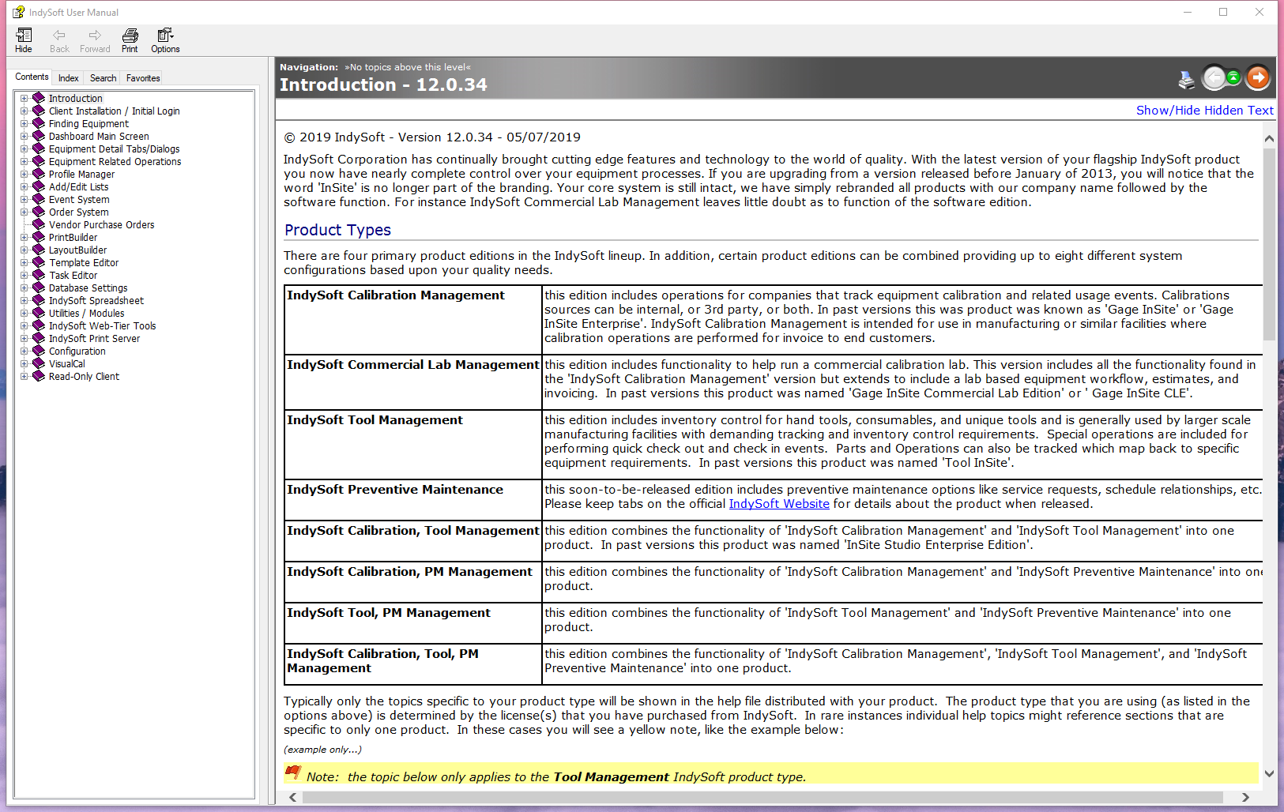This screenshot has width=1284, height=812.
Task: Expand the Database Settings tree node
Action: (x=24, y=288)
